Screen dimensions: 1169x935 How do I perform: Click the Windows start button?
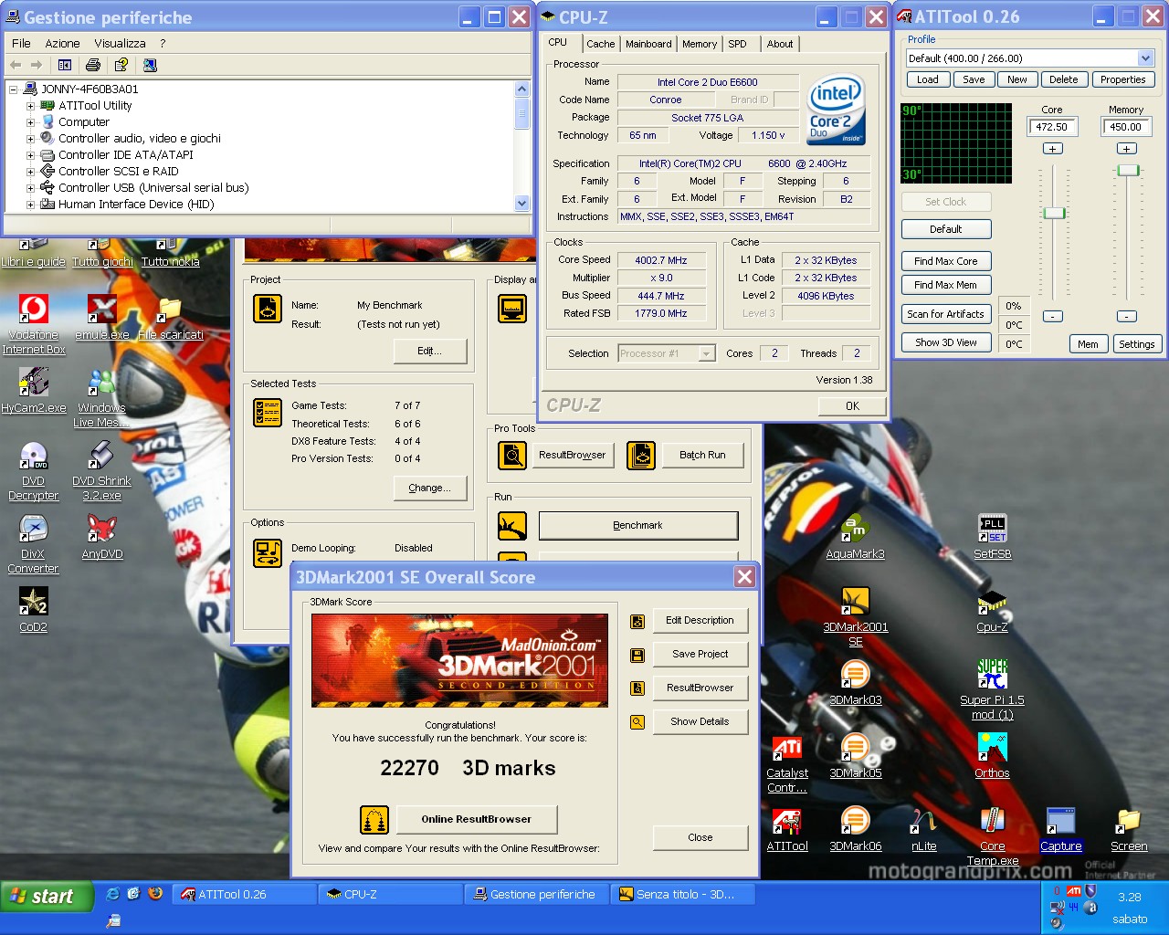click(45, 896)
